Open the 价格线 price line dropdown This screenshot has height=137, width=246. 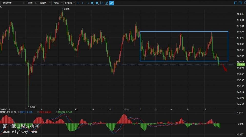pyautogui.click(x=70, y=3)
